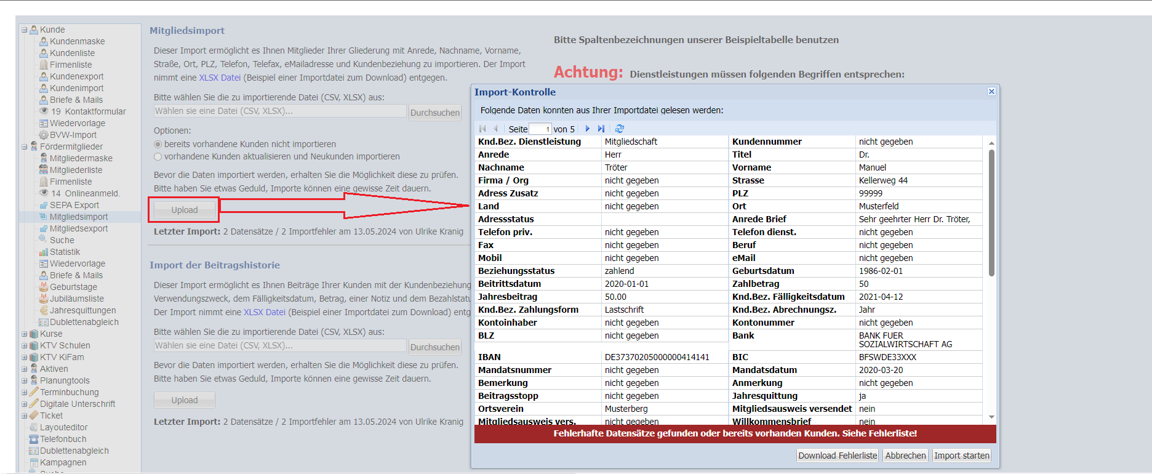Click the Seite page number field
1152x474 pixels.
point(540,129)
